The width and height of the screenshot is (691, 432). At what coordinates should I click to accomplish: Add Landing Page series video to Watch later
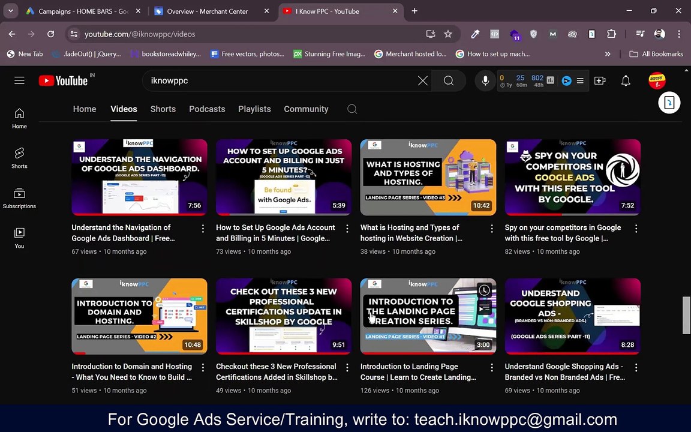484,290
